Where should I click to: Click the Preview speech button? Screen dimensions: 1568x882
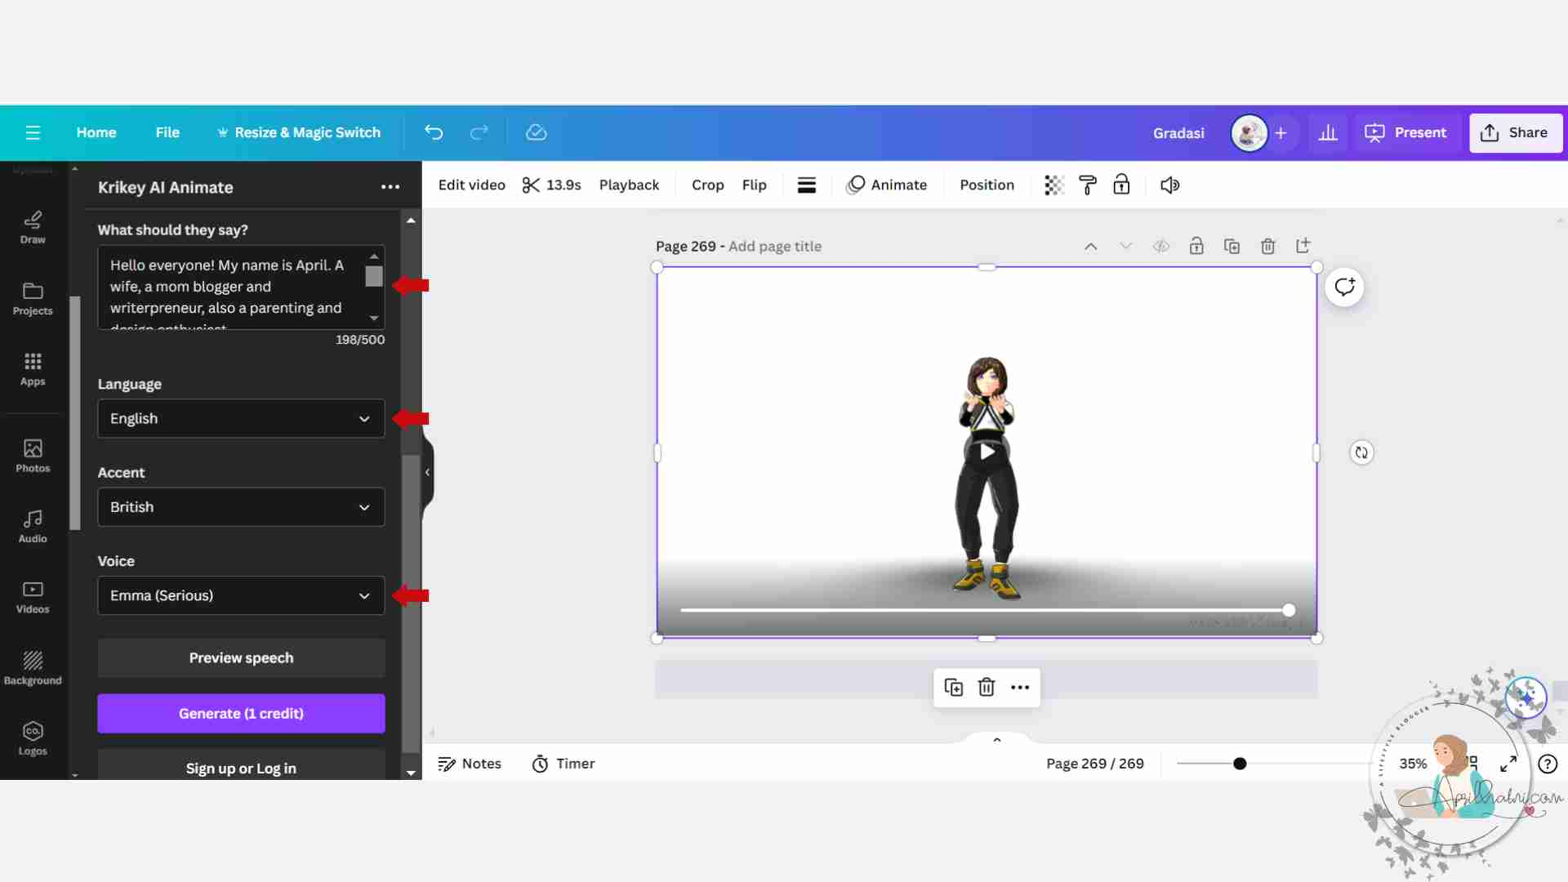point(241,657)
